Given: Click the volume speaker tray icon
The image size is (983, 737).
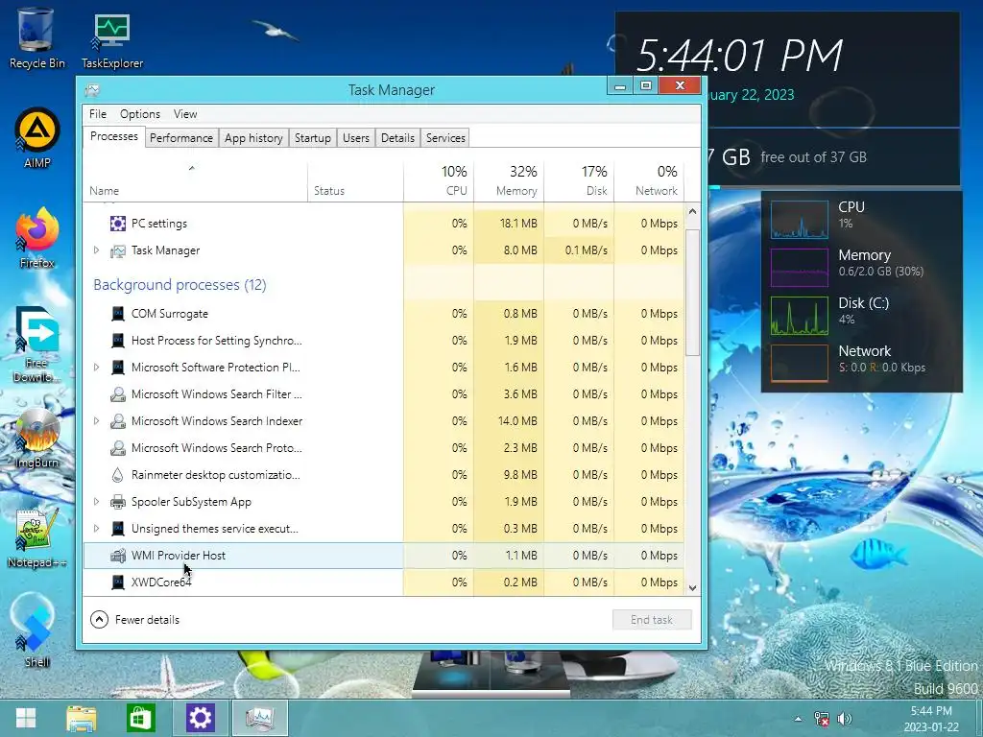Looking at the screenshot, I should pyautogui.click(x=845, y=718).
